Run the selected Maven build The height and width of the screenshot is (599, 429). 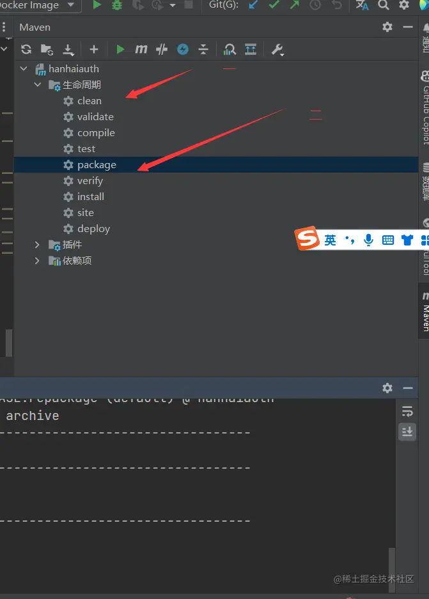[x=120, y=49]
